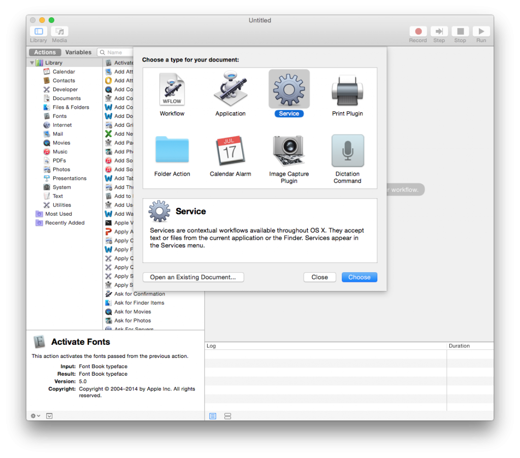This screenshot has height=458, width=520.
Task: Select System in the Library list
Action: point(61,187)
